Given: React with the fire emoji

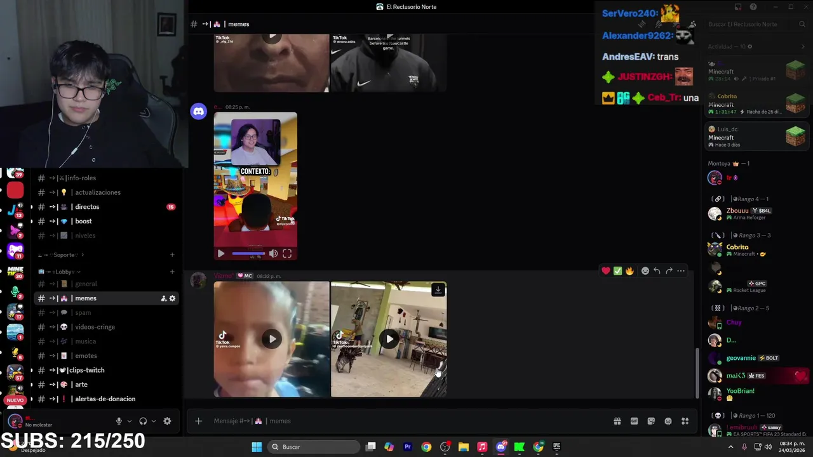Looking at the screenshot, I should coord(629,271).
